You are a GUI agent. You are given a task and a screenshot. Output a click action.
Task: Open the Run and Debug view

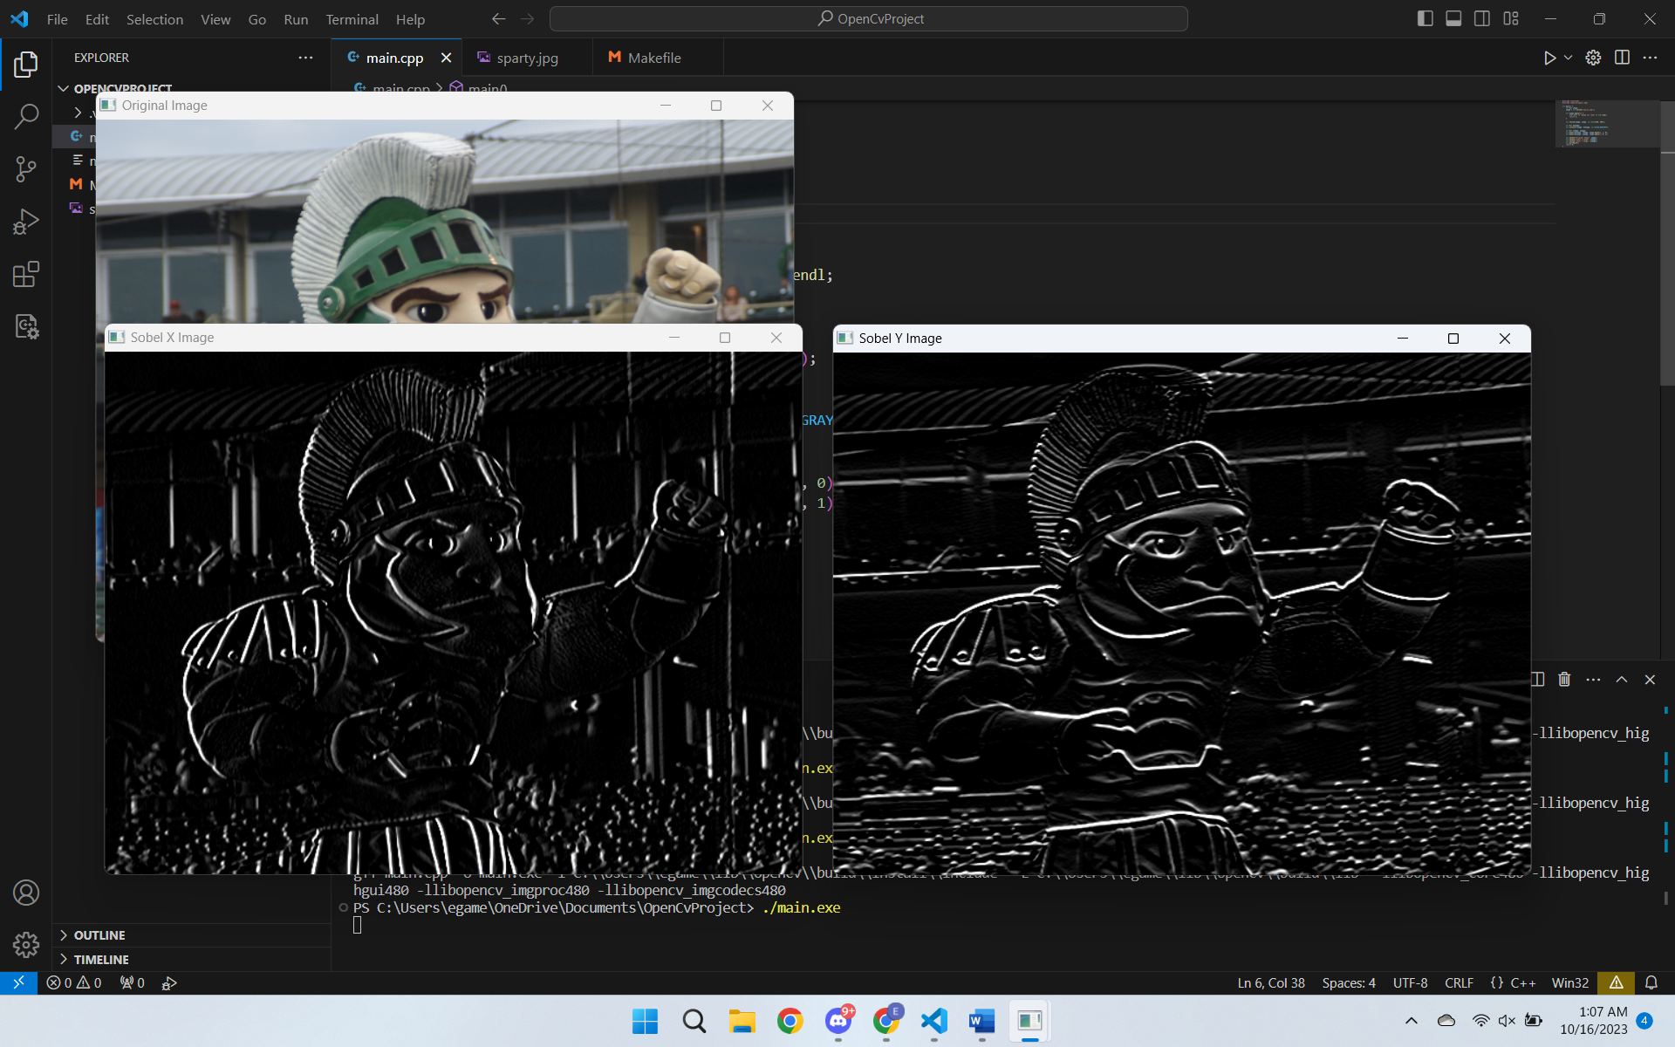[x=26, y=222]
